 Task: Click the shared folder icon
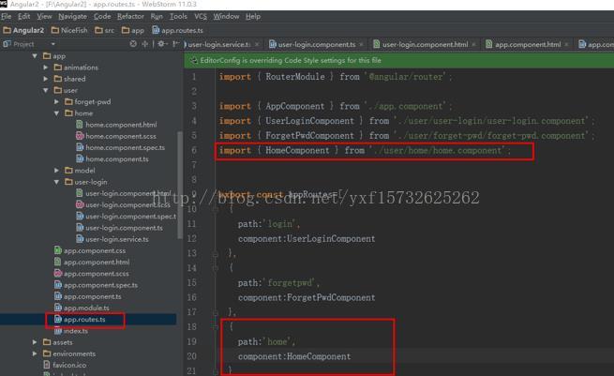point(58,79)
